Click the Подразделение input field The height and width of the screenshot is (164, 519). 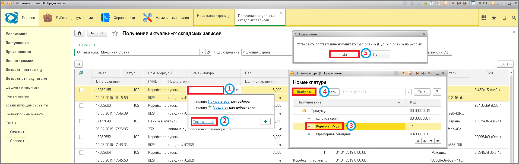pyautogui.click(x=266, y=52)
